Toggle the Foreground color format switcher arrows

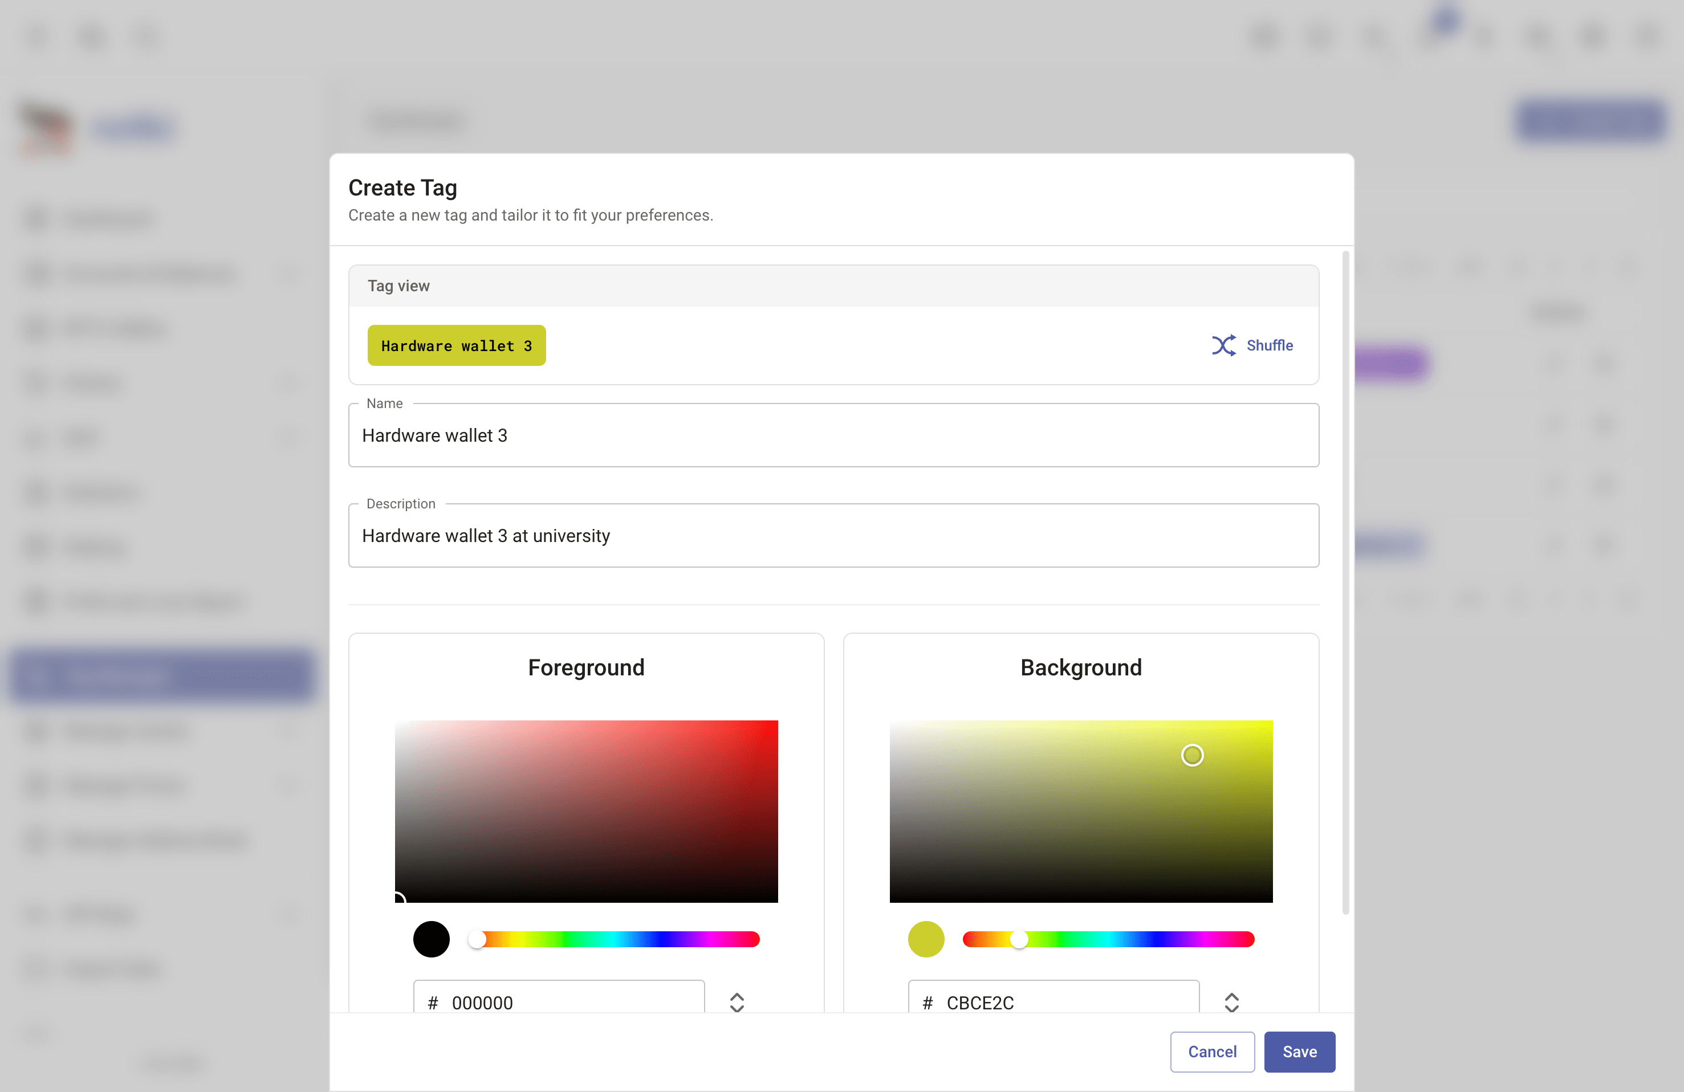(737, 1002)
